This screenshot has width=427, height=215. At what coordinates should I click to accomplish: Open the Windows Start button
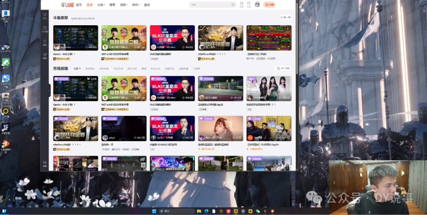[x=154, y=211]
